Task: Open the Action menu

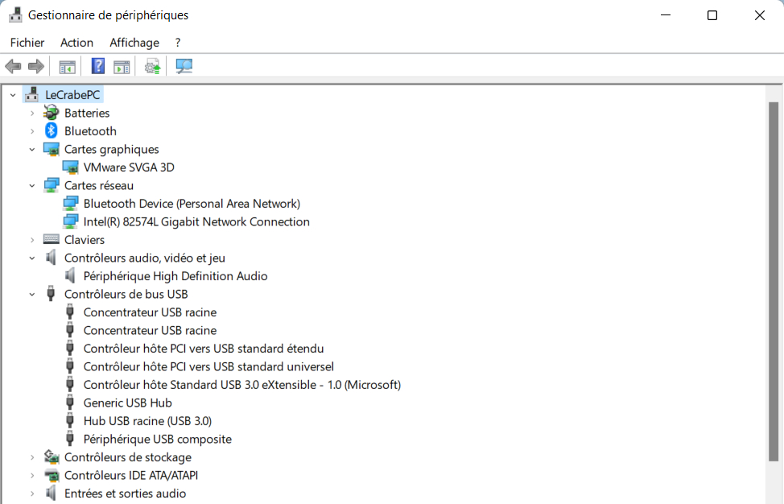Action: pyautogui.click(x=76, y=43)
